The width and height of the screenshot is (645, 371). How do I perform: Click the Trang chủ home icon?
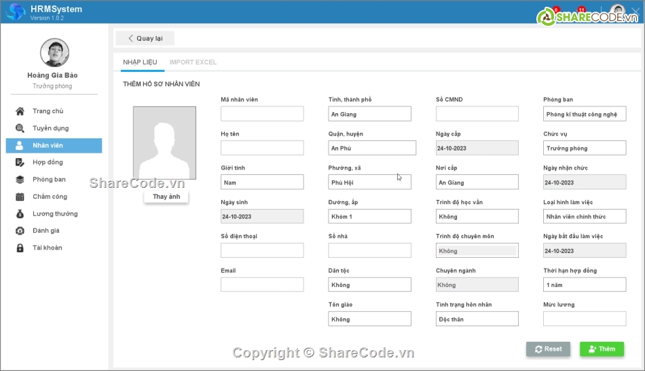pos(20,111)
